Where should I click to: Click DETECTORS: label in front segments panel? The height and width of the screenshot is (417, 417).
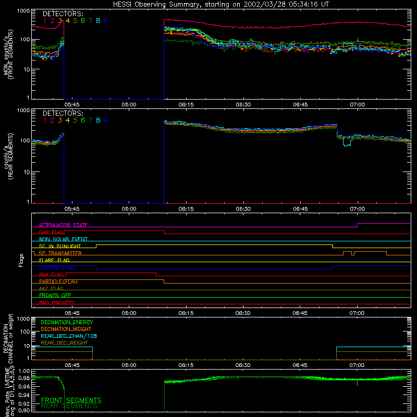[63, 14]
